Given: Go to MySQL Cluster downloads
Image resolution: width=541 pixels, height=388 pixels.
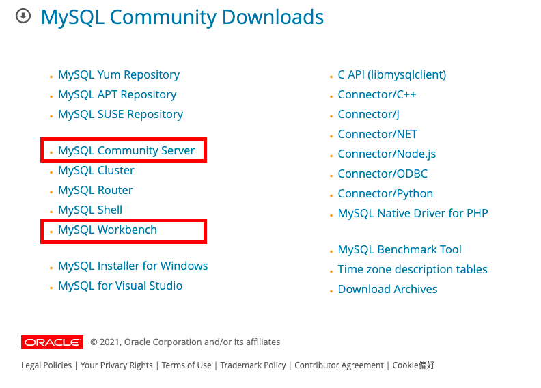Looking at the screenshot, I should click(96, 170).
